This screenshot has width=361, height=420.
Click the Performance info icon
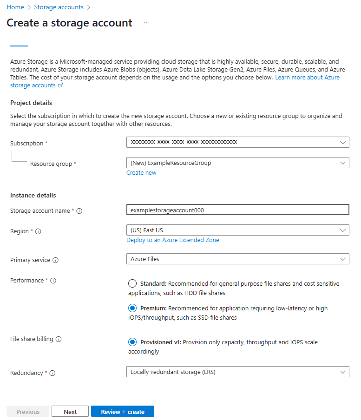[53, 281]
